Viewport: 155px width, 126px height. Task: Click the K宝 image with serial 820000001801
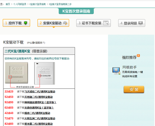click(x=16, y=73)
